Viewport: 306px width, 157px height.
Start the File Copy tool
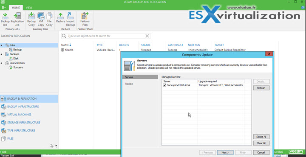[49, 20]
